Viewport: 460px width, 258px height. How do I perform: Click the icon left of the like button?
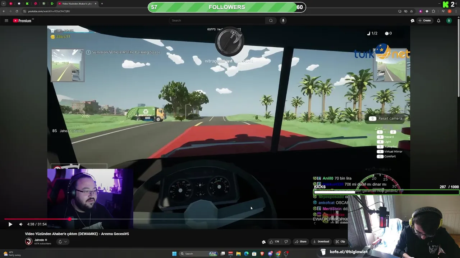pyautogui.click(x=264, y=242)
